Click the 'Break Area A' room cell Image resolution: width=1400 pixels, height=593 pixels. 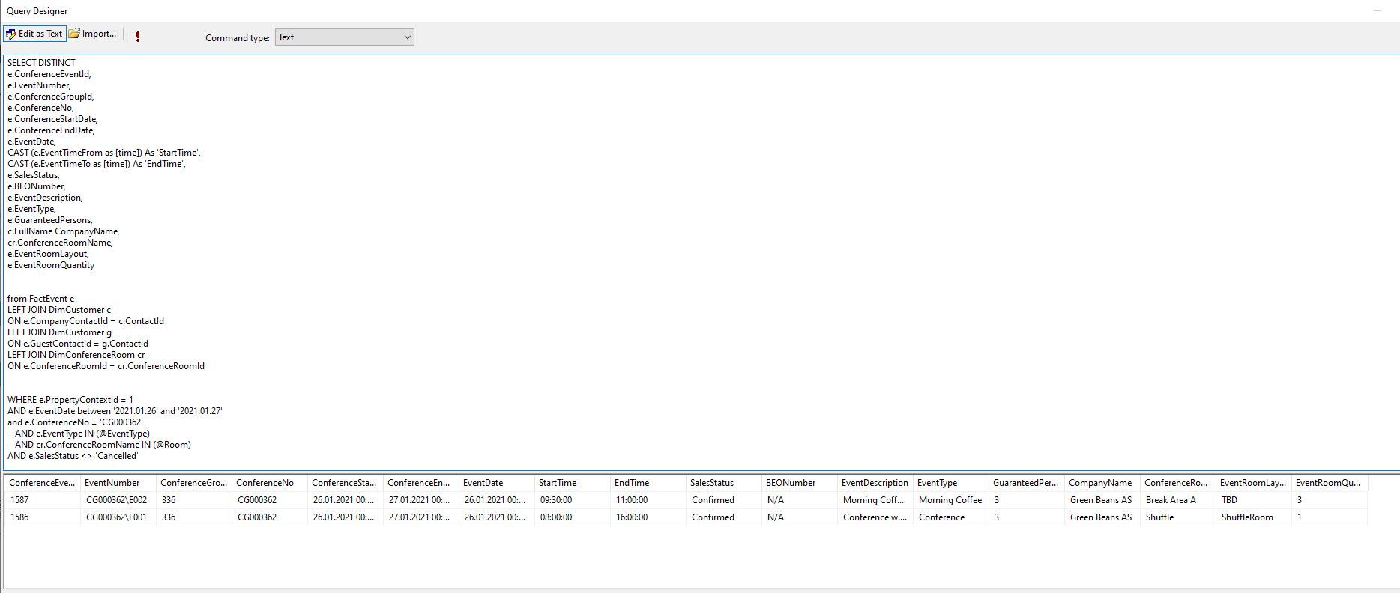point(1178,500)
